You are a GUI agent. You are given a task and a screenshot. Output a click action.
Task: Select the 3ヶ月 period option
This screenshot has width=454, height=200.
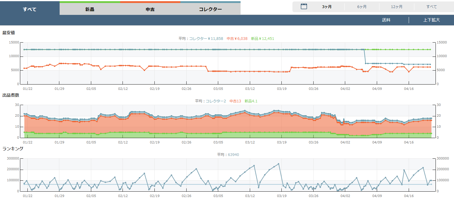pyautogui.click(x=327, y=7)
